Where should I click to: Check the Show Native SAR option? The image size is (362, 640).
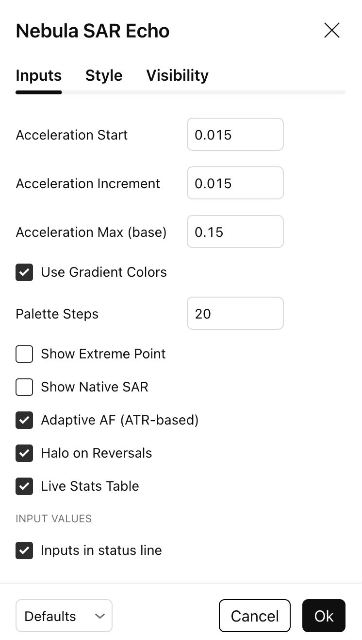click(24, 387)
